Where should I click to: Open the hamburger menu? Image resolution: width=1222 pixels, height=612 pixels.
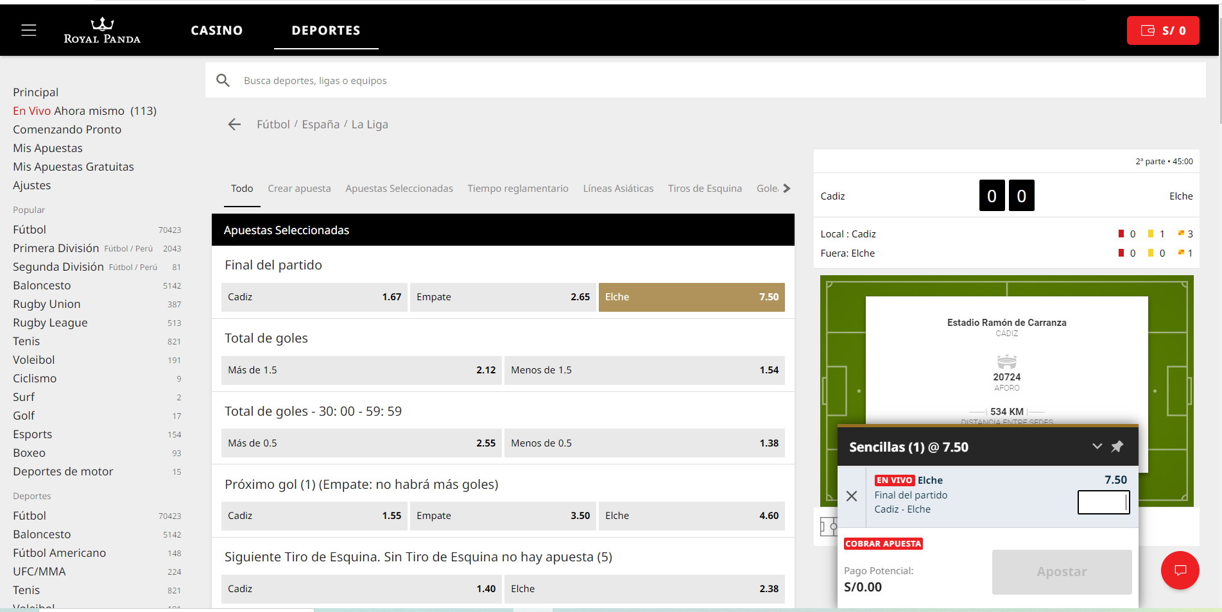click(x=29, y=30)
